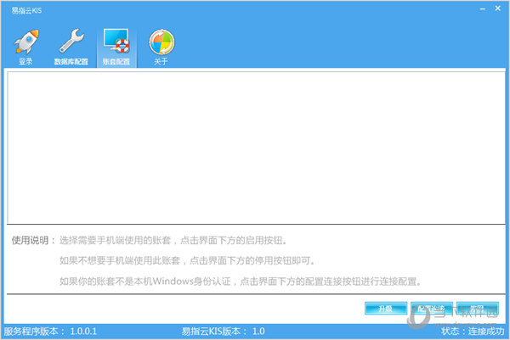Click the 服务程序版本: 1.0.0.1 status text
510x340 pixels.
tap(50, 332)
